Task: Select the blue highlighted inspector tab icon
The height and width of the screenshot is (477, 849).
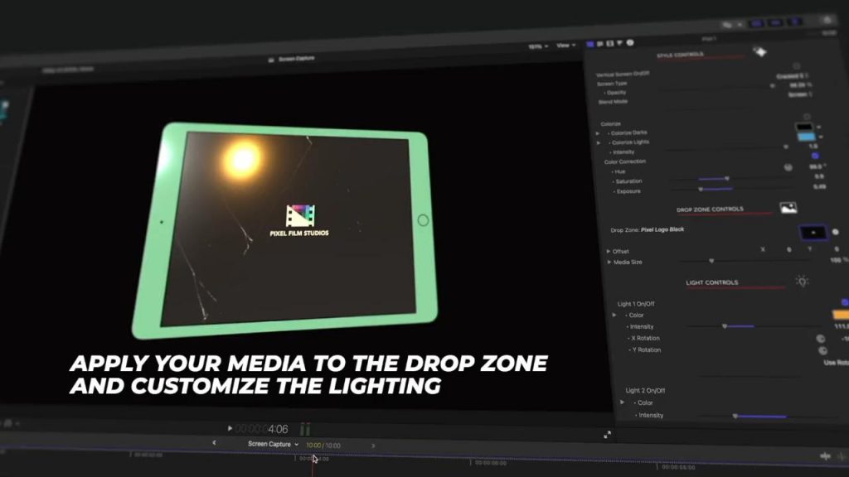Action: coord(590,44)
